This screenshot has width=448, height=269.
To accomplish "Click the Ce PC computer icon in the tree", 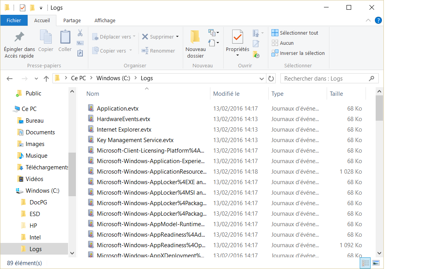I will (17, 109).
